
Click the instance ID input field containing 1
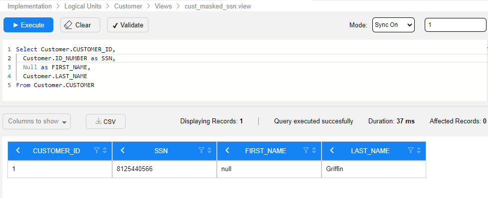[455, 25]
